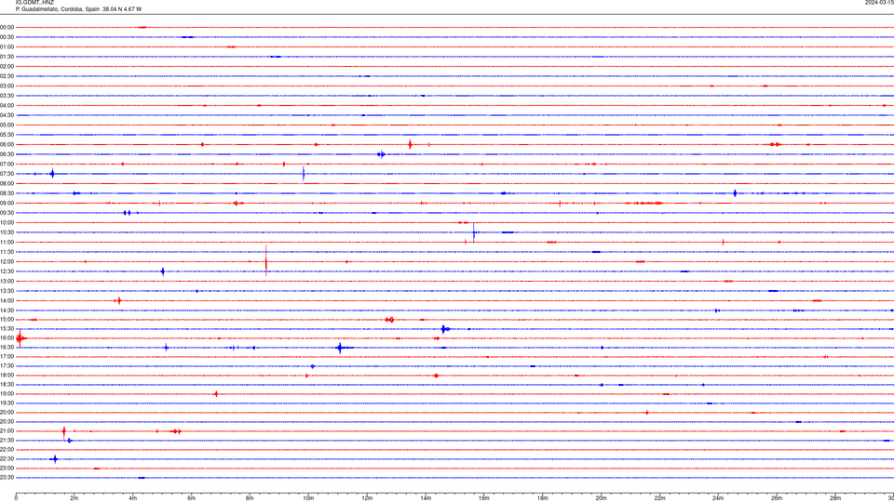Click the 18:30 trace time label
The height and width of the screenshot is (502, 894).
7,385
